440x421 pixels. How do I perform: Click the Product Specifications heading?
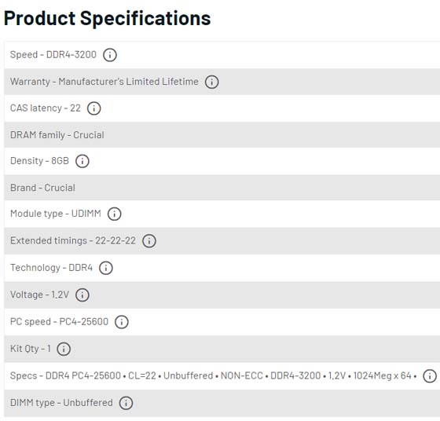(107, 19)
